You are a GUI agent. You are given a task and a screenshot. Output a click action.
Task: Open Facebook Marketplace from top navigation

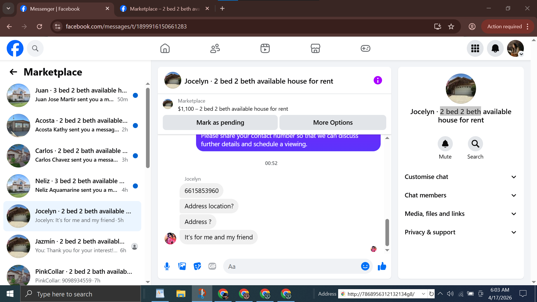tap(315, 48)
